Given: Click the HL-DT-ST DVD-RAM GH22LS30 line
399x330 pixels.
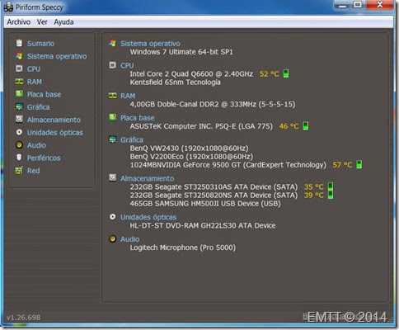Looking at the screenshot, I should (x=203, y=225).
